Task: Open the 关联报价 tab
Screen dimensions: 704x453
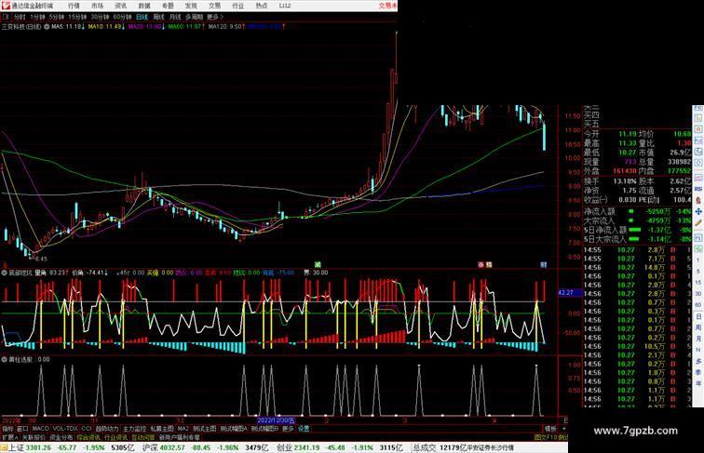Action: [34, 437]
